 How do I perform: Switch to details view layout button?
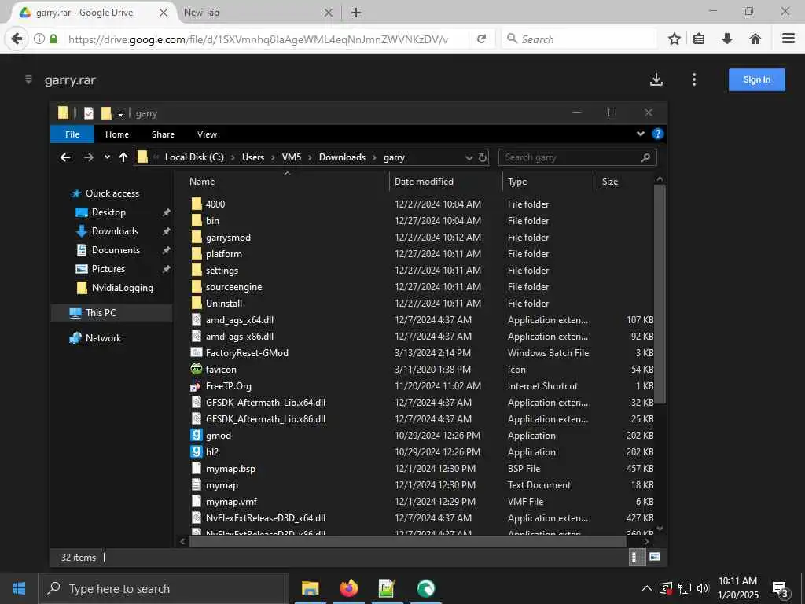click(x=636, y=558)
